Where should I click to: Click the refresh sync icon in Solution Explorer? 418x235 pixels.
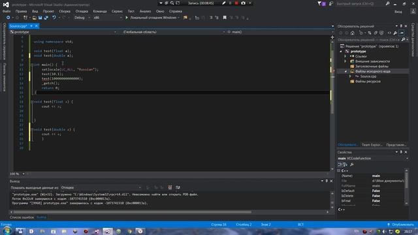pos(370,33)
